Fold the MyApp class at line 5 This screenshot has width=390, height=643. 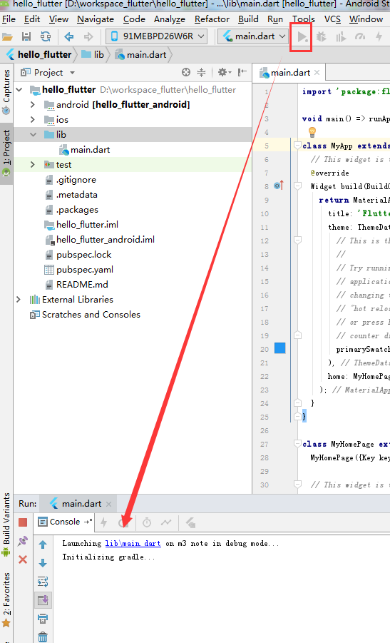[298, 146]
